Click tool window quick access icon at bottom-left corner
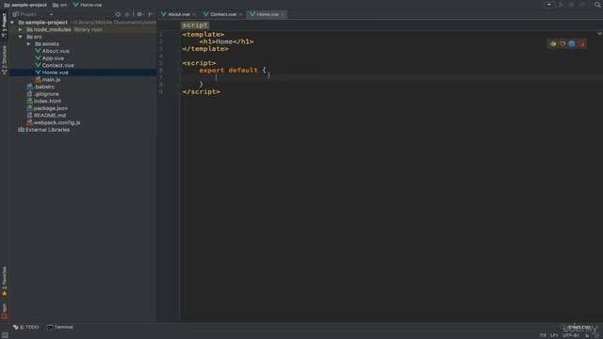The height and width of the screenshot is (339, 603). click(5, 335)
